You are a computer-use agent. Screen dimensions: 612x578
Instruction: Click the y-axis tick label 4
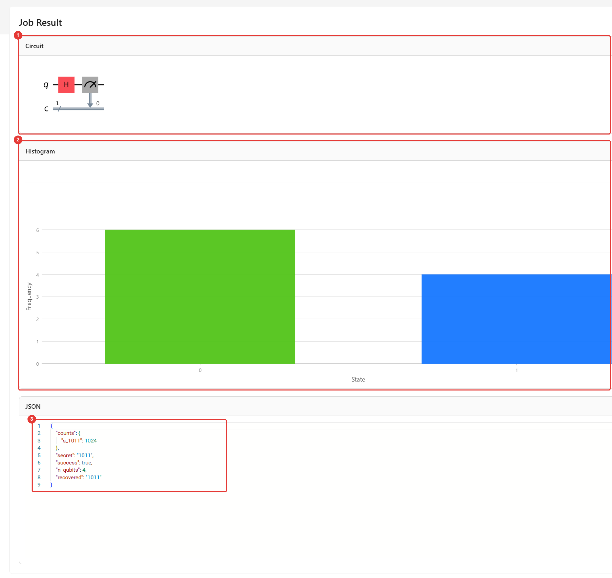[x=37, y=275]
